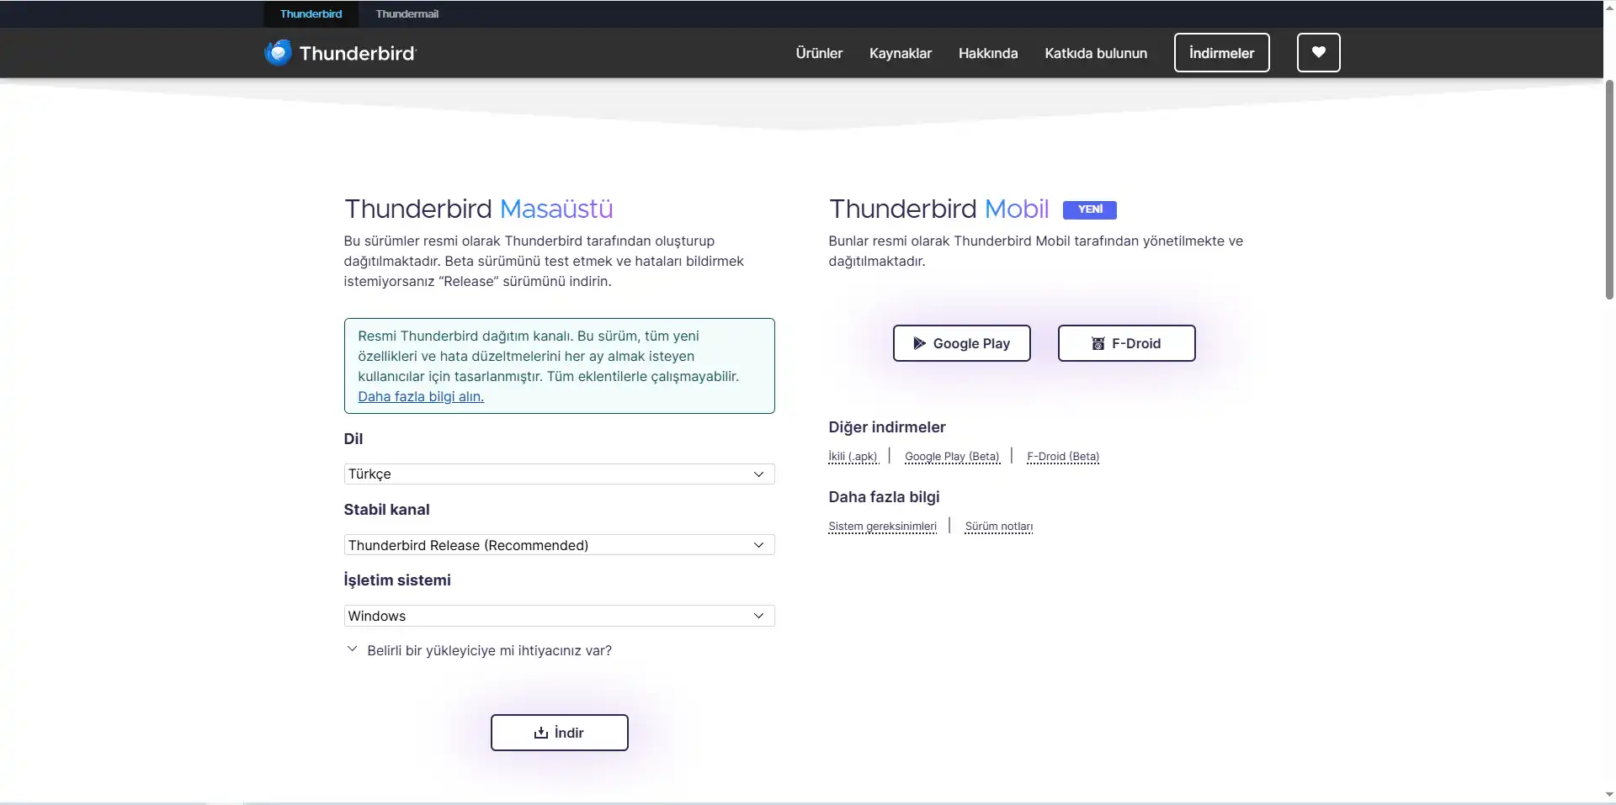
Task: Open the F-Droid (Beta) link
Action: [1063, 457]
